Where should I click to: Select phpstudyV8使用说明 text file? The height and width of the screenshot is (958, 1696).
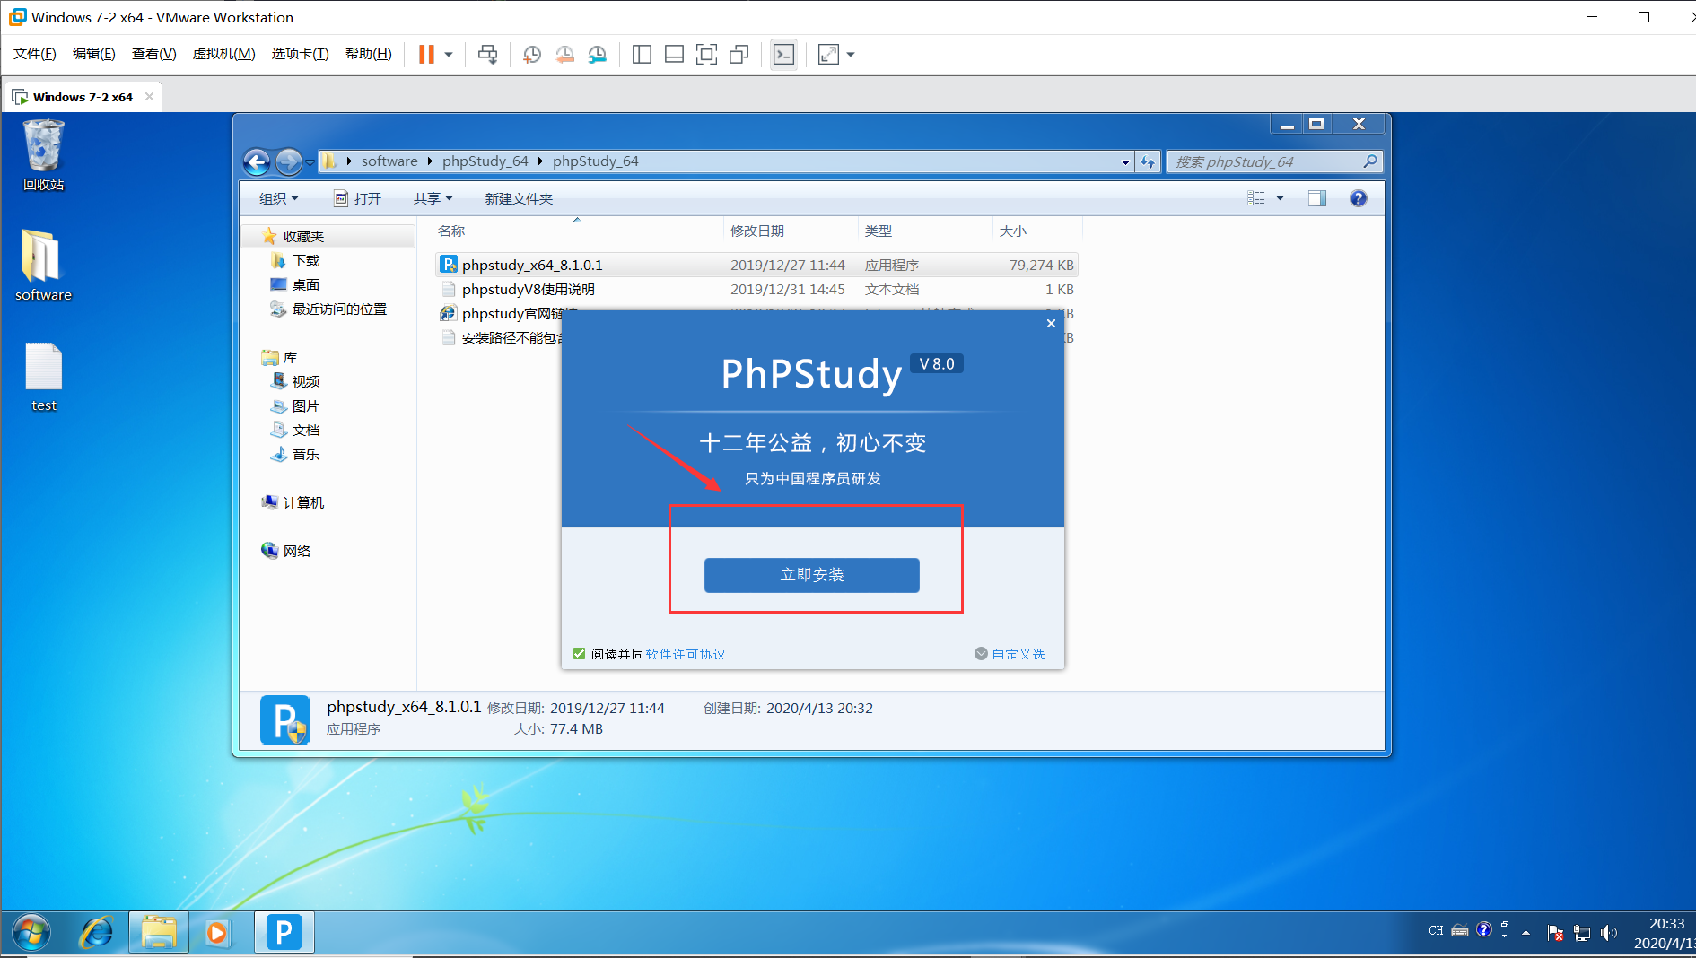756,290
